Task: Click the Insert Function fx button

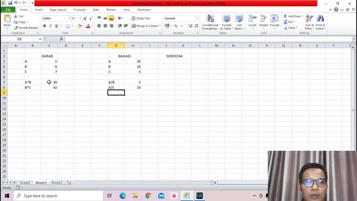Action: click(61, 39)
